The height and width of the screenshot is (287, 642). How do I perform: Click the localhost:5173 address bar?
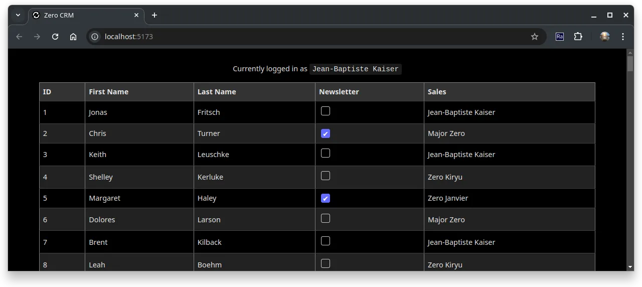[x=316, y=37]
